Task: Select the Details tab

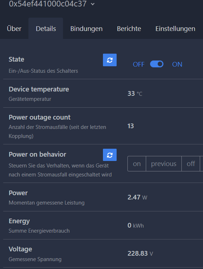Action: point(46,29)
